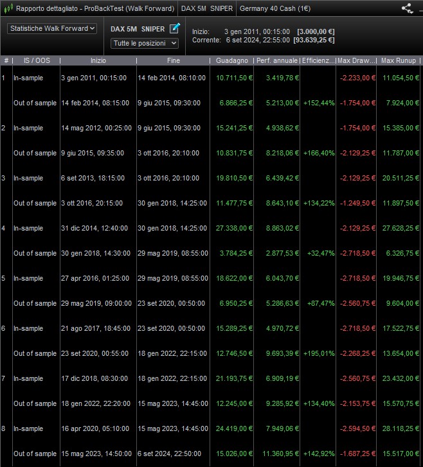Select efficiency value +87,47%
Viewport: 423px width, 467px height.
coord(321,303)
